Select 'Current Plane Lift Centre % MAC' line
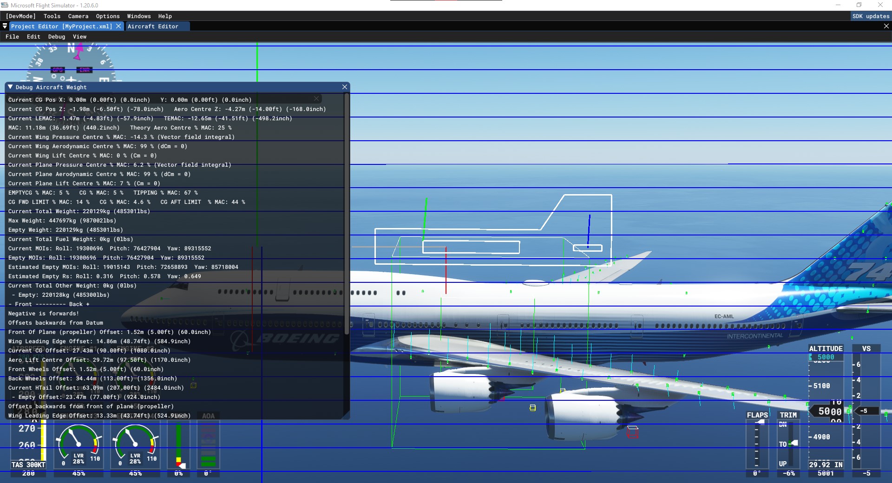892x483 pixels. (84, 183)
